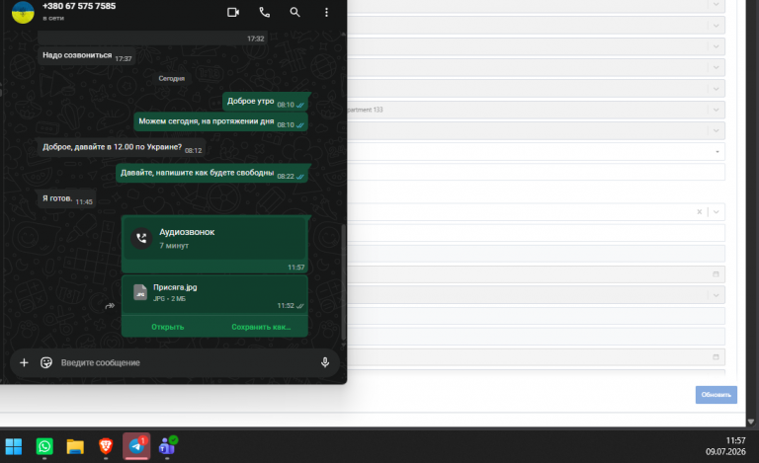Click the Обновить button in the form

click(x=716, y=394)
